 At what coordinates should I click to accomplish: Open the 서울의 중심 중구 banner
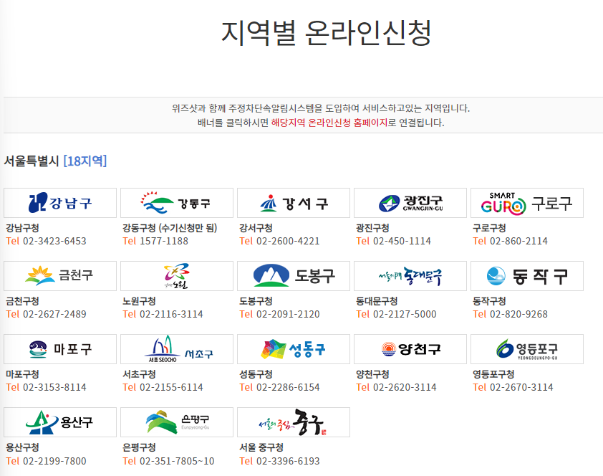[x=294, y=422]
